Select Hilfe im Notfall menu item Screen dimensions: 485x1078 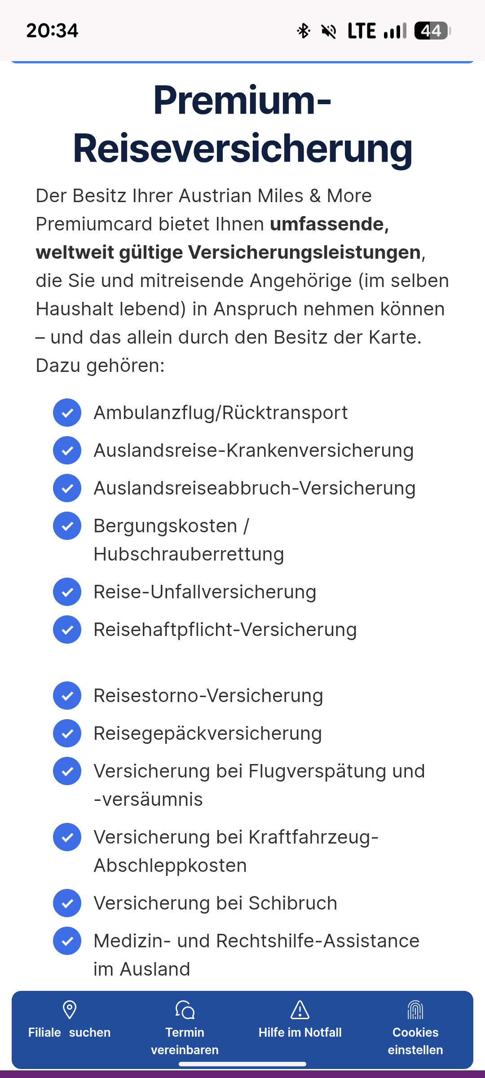(x=300, y=1032)
